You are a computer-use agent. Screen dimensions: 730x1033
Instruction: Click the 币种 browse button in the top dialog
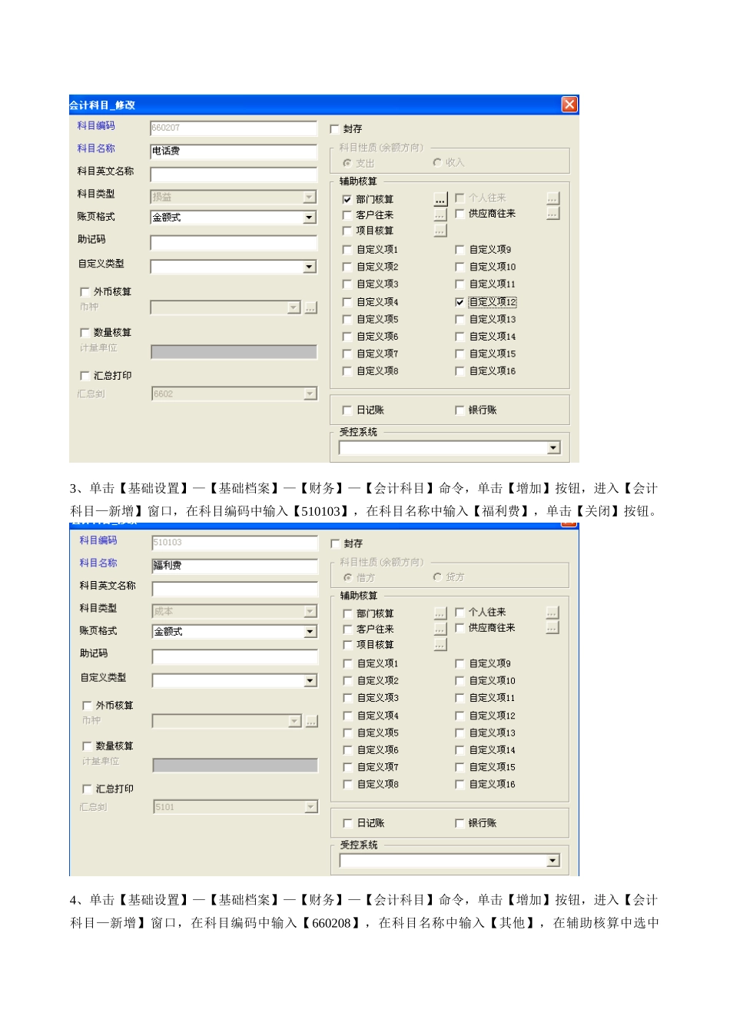point(310,307)
